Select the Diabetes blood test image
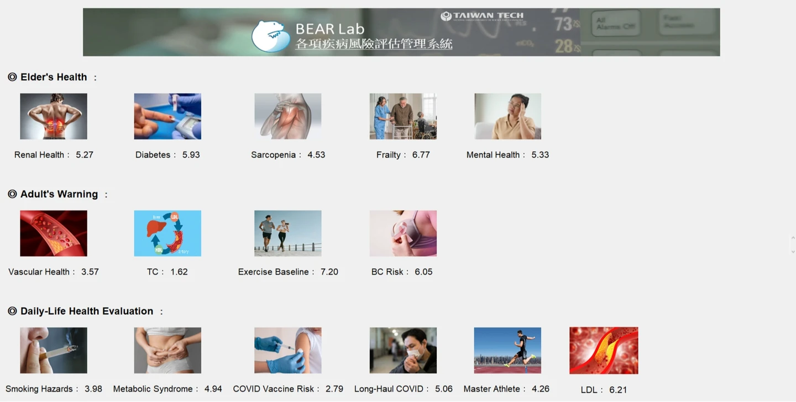This screenshot has width=796, height=402. point(167,116)
